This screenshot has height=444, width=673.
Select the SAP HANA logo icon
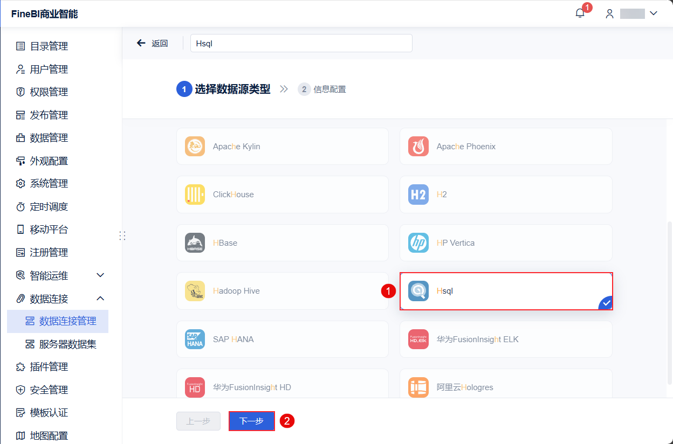pyautogui.click(x=195, y=339)
